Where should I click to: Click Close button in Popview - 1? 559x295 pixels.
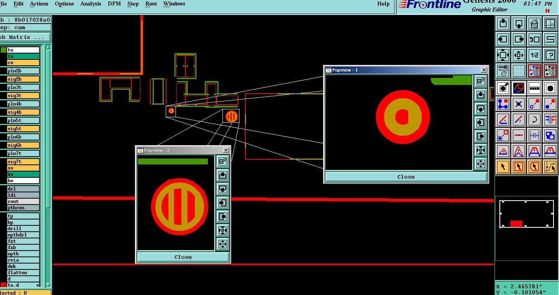[x=406, y=177]
